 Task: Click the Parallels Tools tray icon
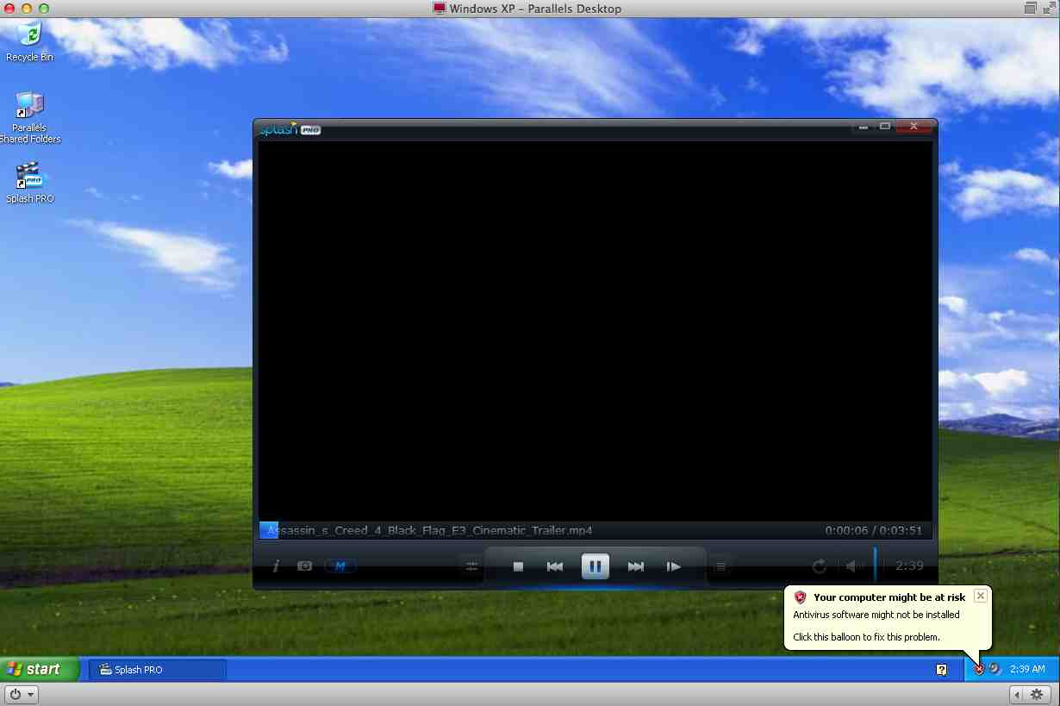click(x=995, y=669)
